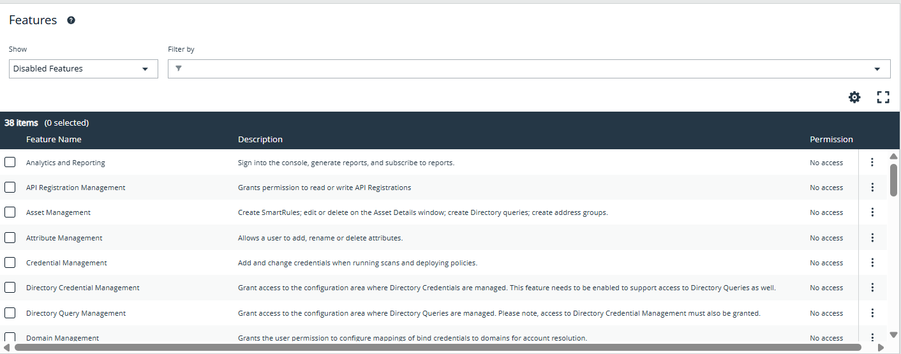
Task: Click description starting 'Create SmartRules'
Action: [x=423, y=212]
